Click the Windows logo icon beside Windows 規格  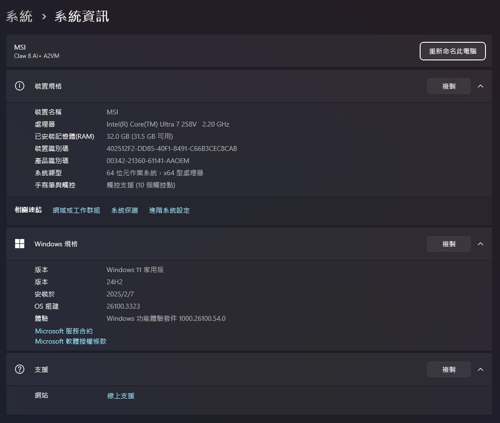click(x=19, y=244)
